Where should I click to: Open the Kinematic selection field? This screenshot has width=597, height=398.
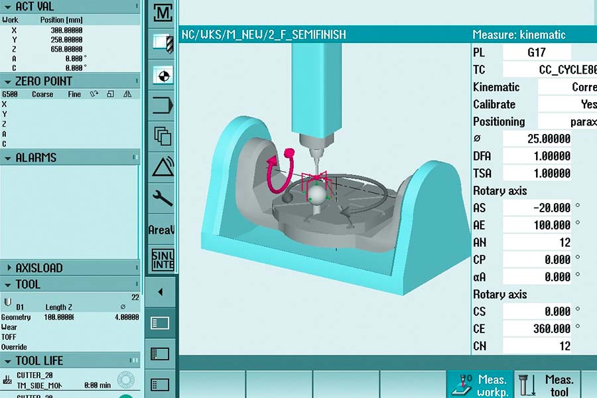click(567, 87)
